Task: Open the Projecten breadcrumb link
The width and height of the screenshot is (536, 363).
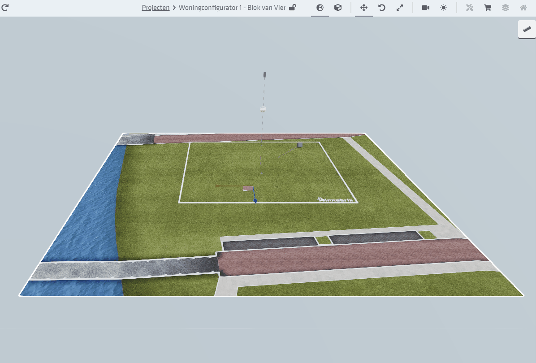Action: coord(156,8)
